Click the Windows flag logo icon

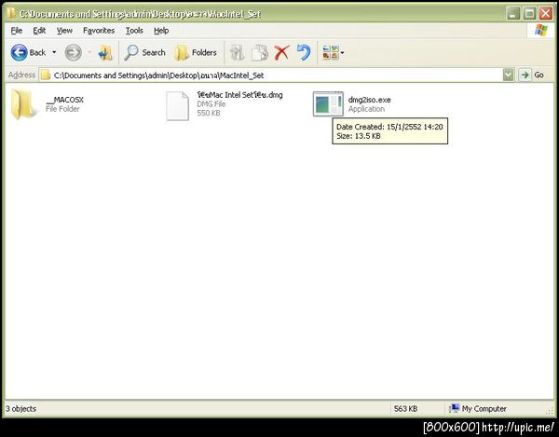(540, 31)
